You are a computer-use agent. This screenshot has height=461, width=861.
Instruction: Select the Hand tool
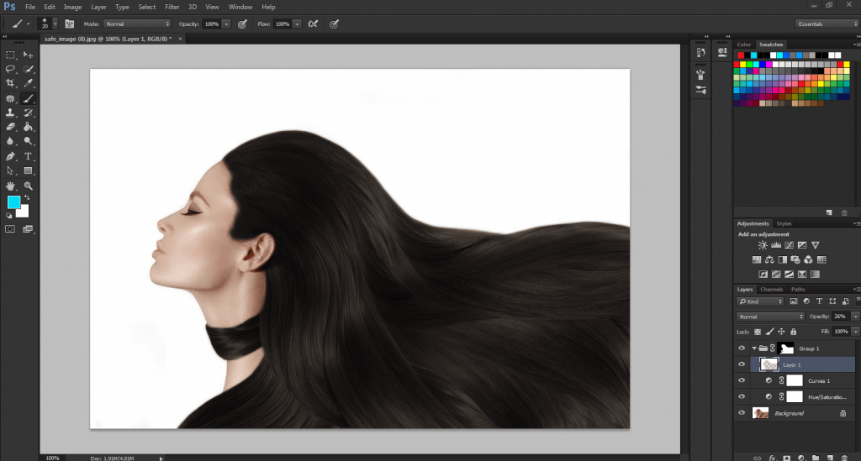coord(10,186)
